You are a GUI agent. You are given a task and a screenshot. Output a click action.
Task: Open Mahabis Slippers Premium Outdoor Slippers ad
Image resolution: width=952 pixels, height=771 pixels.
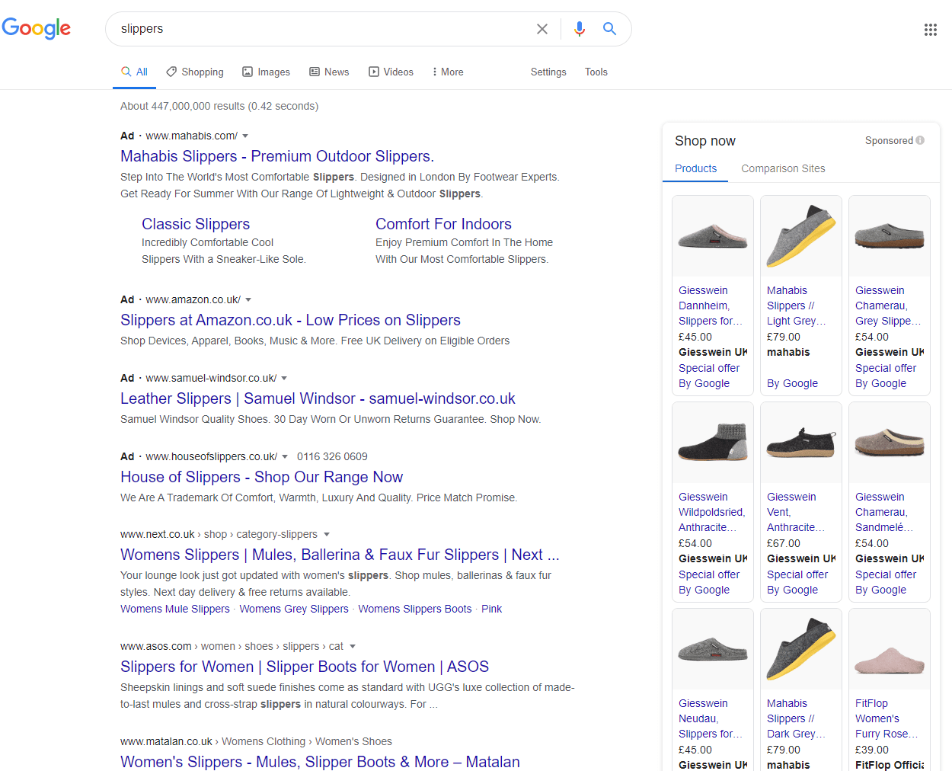click(277, 156)
